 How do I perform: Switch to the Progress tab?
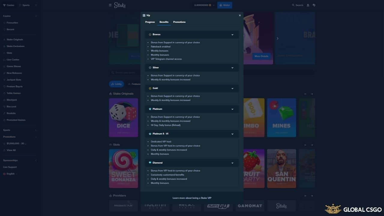pos(150,22)
